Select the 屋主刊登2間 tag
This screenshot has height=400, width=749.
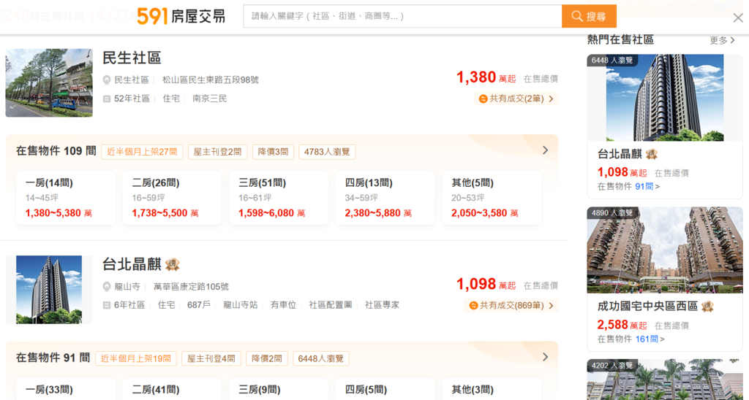(217, 152)
